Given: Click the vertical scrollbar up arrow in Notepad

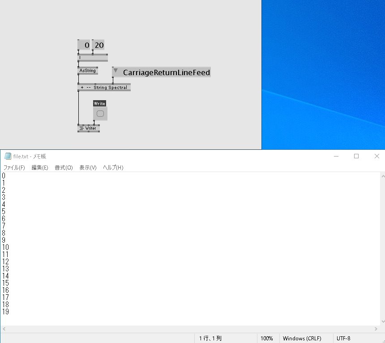Looking at the screenshot, I should (x=383, y=176).
